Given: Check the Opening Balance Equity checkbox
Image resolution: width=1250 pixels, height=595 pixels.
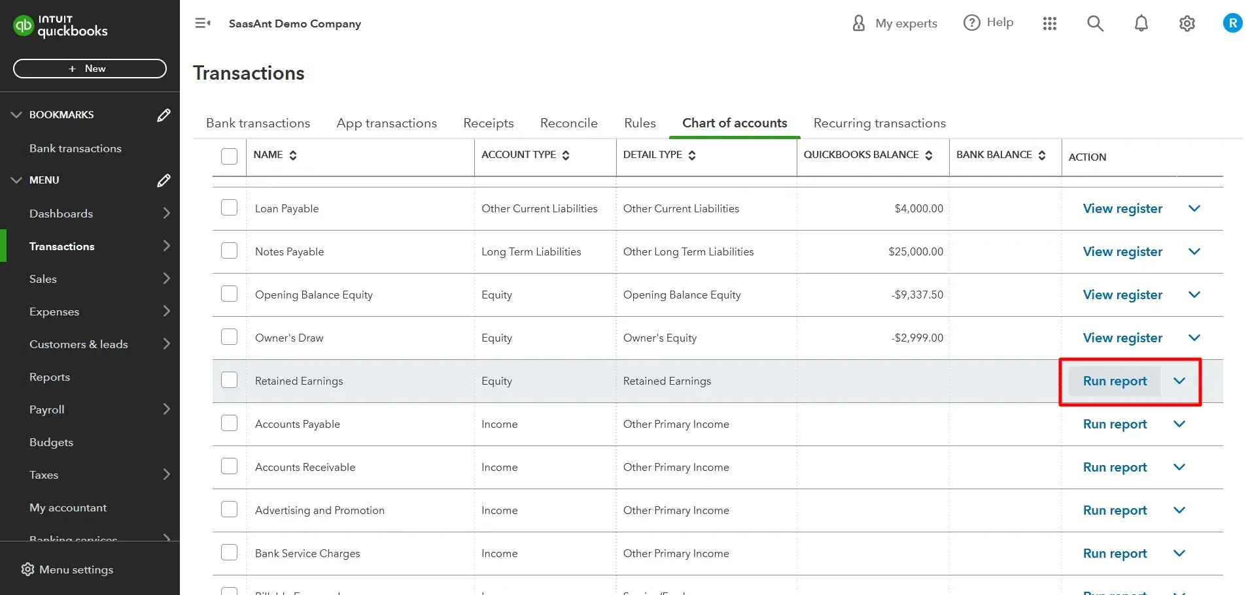Looking at the screenshot, I should (x=229, y=294).
